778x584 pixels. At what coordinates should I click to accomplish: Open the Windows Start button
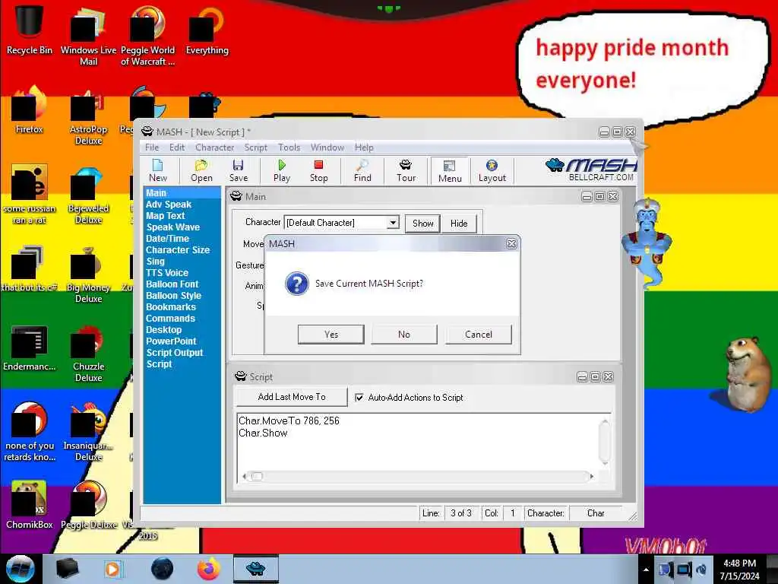(21, 569)
